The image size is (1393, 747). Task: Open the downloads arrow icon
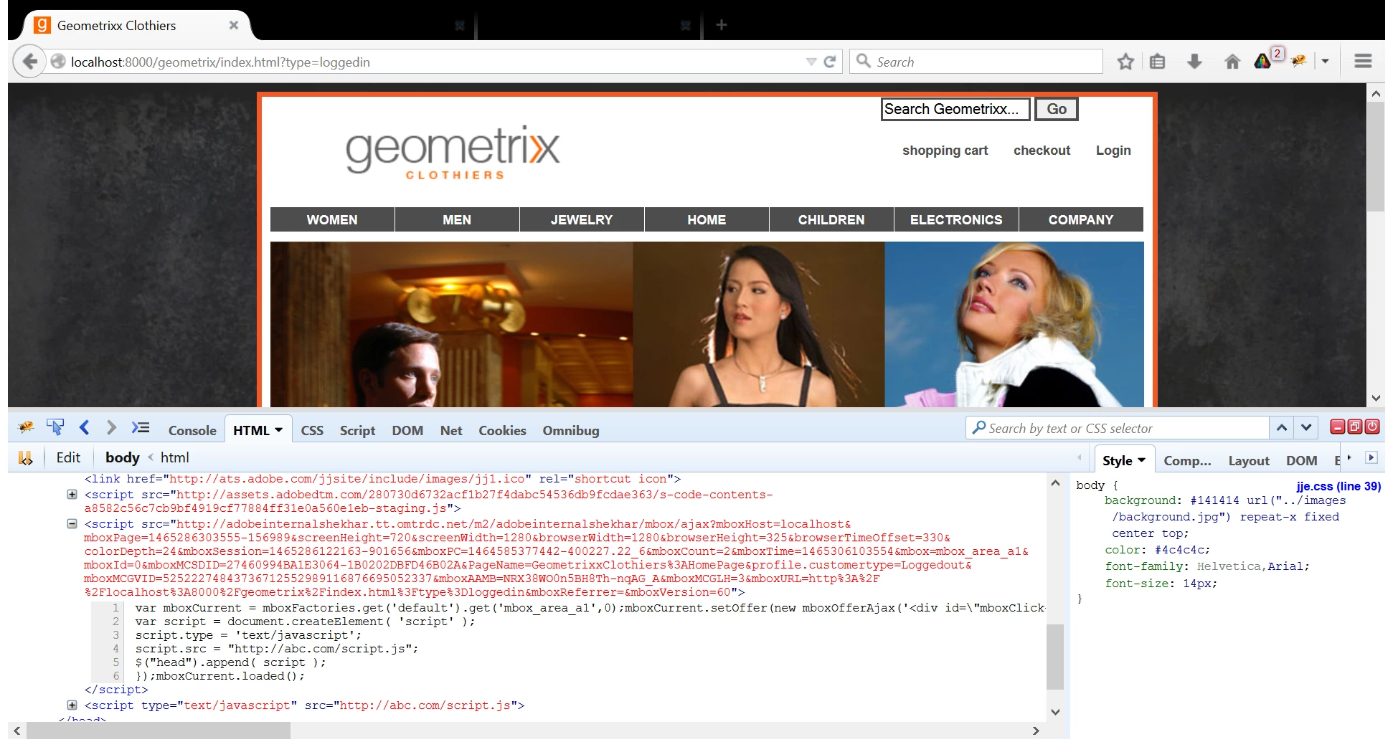[1194, 62]
